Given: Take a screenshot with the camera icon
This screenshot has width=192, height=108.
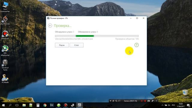Looking at the screenshot, I should tap(149, 101).
